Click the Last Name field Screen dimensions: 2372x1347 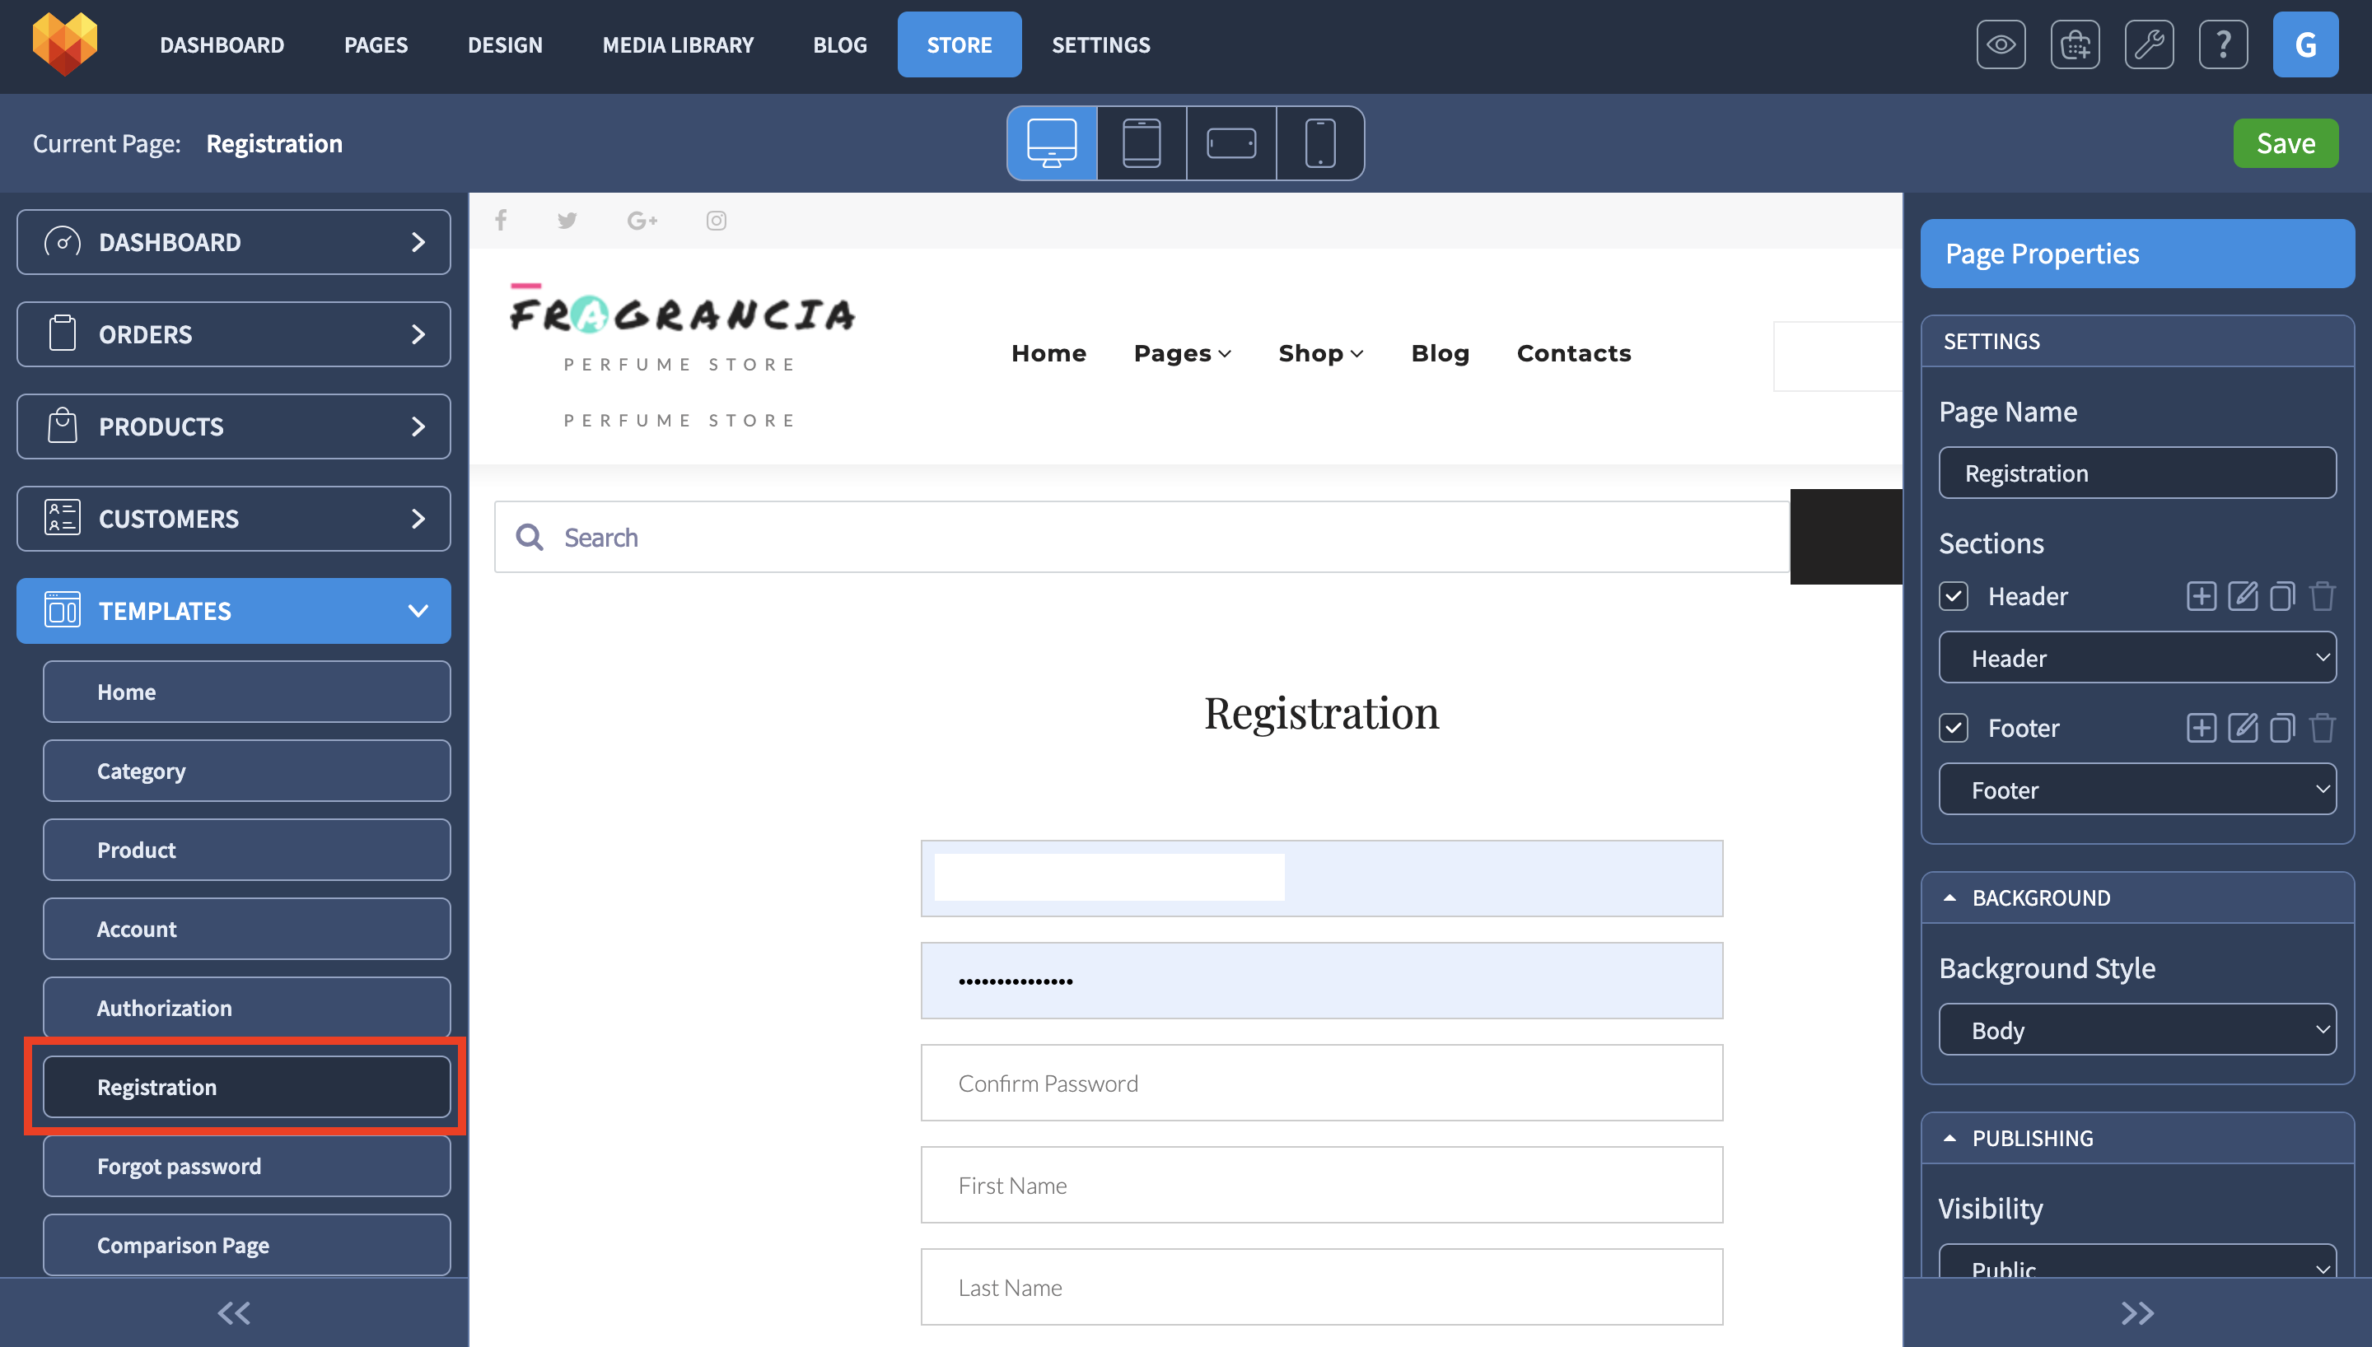(x=1321, y=1287)
